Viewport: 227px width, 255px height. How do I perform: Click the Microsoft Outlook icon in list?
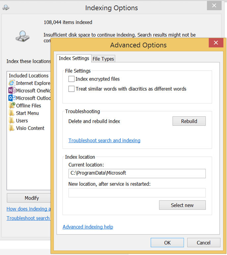pyautogui.click(x=12, y=98)
